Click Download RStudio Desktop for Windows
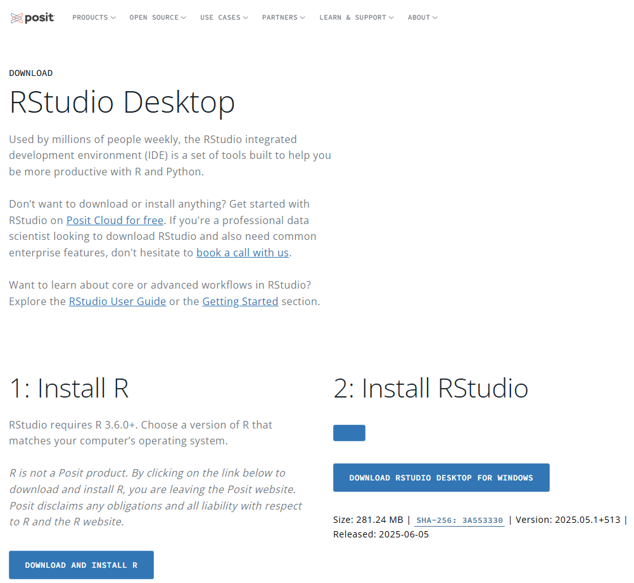This screenshot has height=583, width=634. point(441,477)
